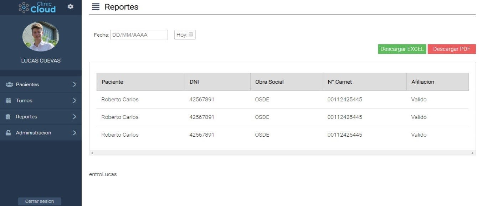Click the horizontal scrollbar right arrow
Image resolution: width=482 pixels, height=206 pixels.
(473, 153)
